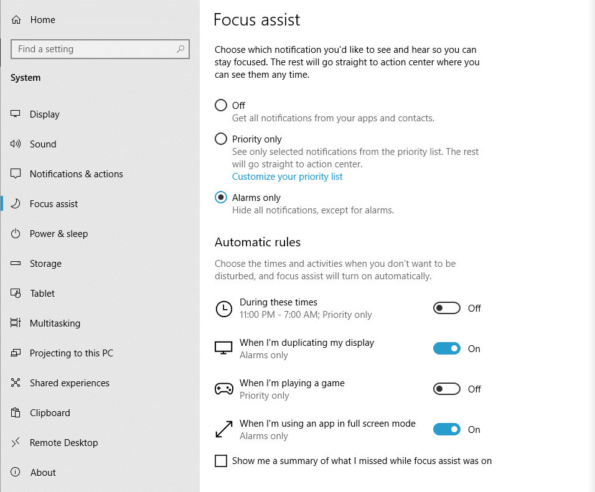Open Customize your priority list

287,176
